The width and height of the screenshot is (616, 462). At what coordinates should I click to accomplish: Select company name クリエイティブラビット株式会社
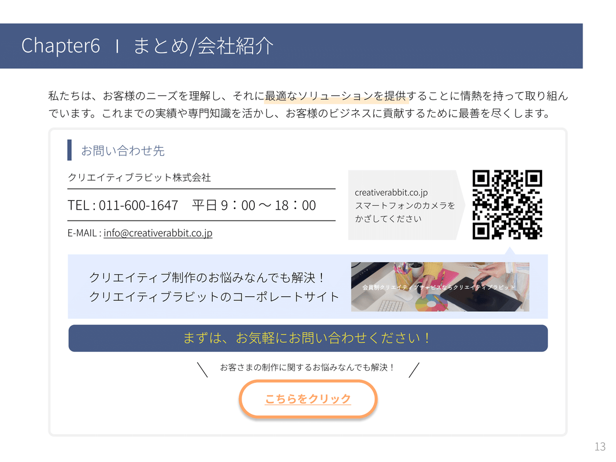pyautogui.click(x=139, y=177)
